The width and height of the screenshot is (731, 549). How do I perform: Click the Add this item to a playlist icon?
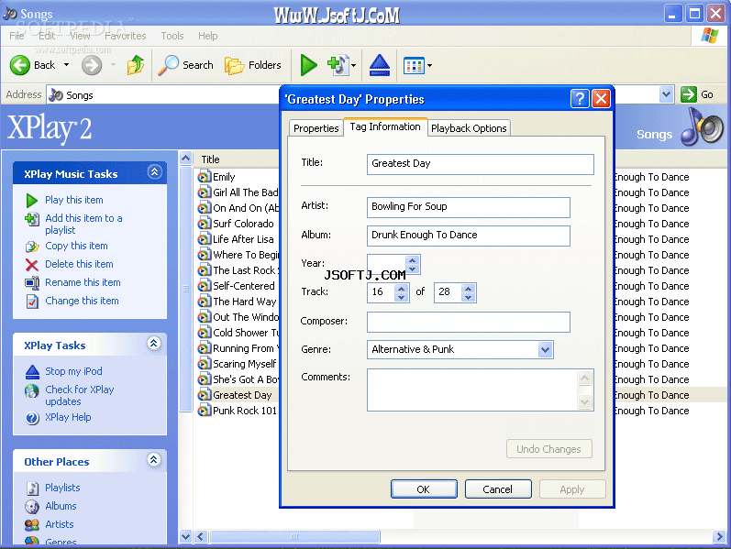[x=32, y=219]
